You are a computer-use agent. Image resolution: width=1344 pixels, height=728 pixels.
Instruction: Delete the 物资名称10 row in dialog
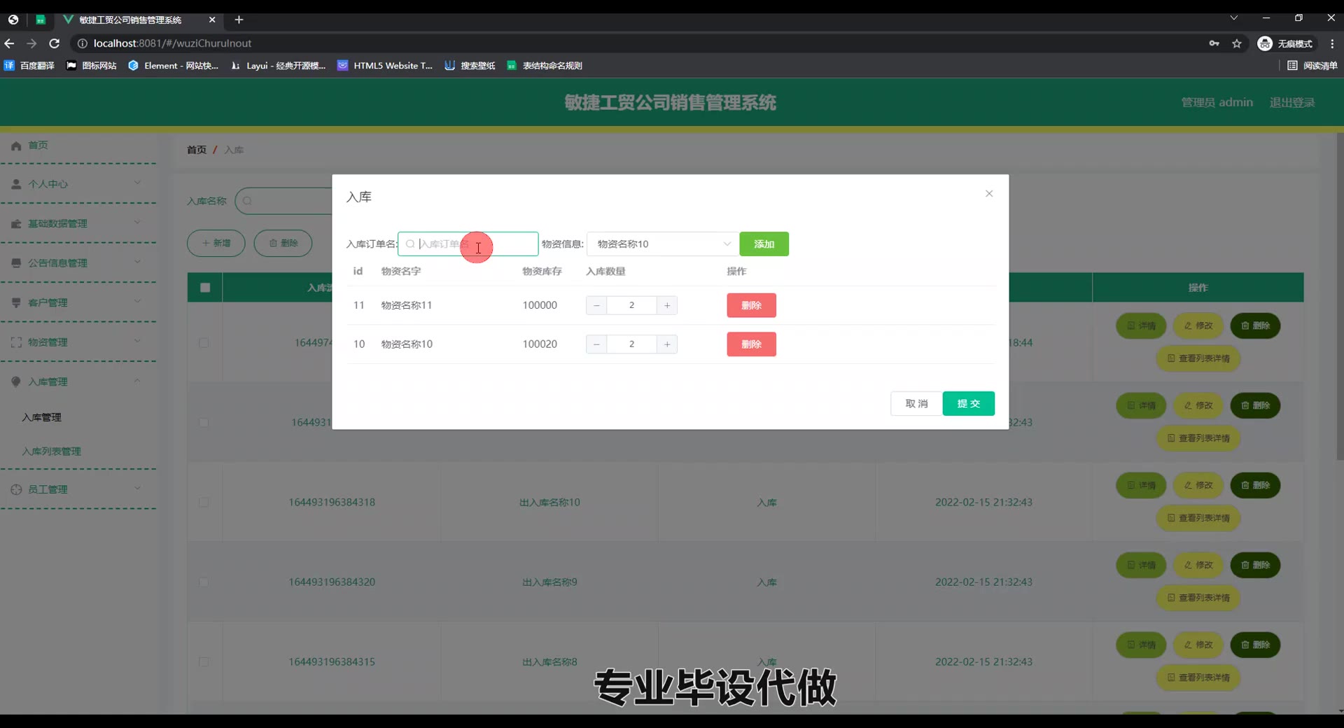751,344
